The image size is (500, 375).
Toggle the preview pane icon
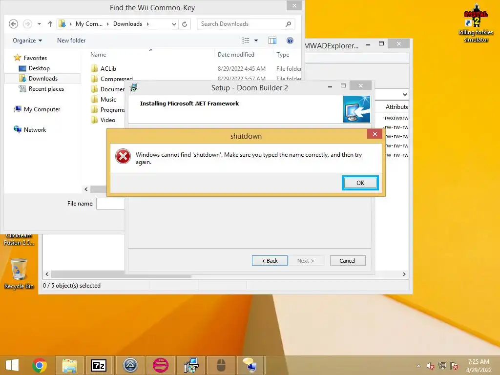[x=272, y=41]
